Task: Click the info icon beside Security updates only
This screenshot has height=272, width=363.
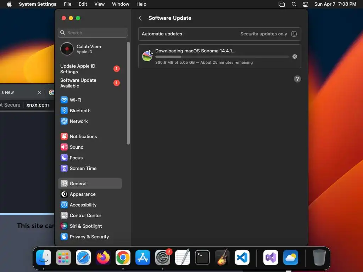Action: coord(294,34)
